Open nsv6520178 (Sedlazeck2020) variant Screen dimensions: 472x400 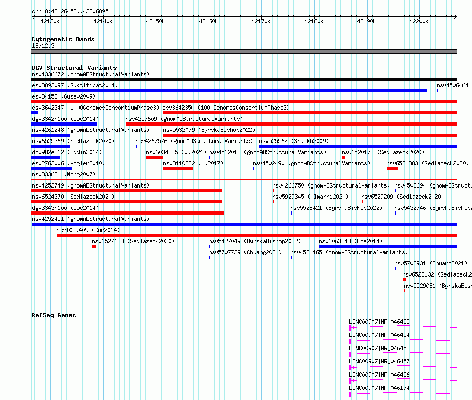tap(343, 157)
